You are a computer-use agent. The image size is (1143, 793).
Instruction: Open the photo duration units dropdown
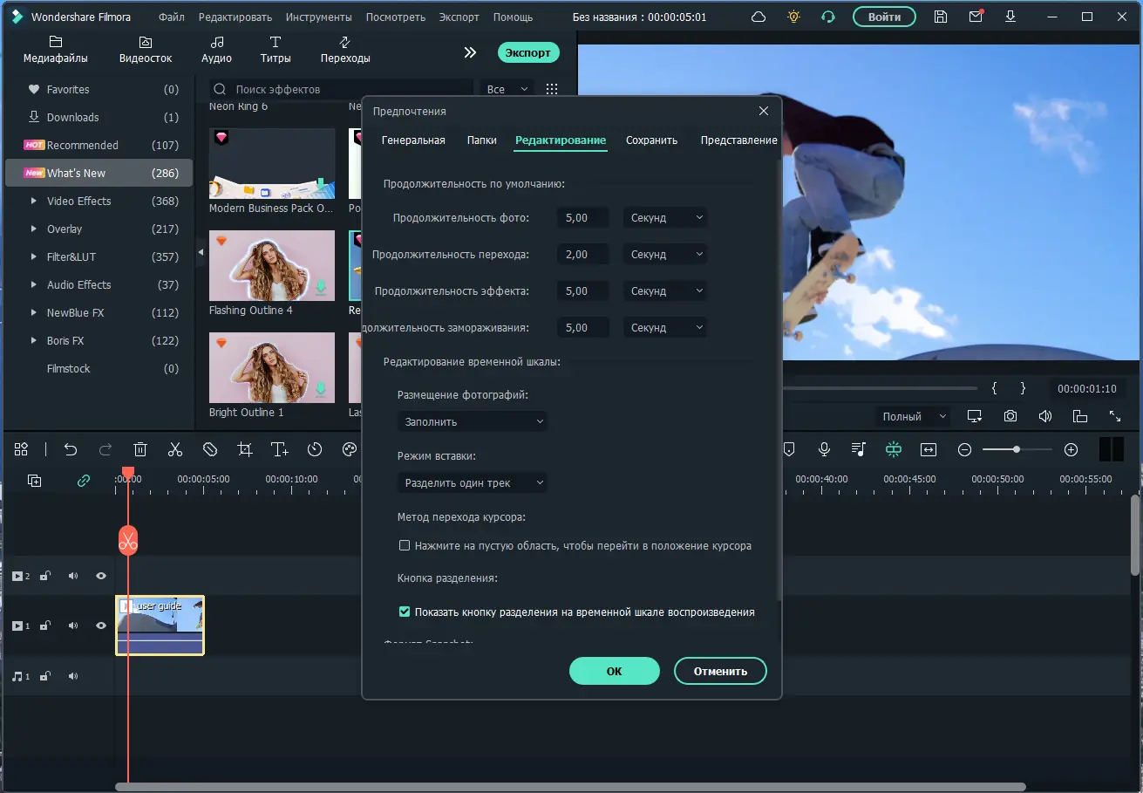pos(665,218)
